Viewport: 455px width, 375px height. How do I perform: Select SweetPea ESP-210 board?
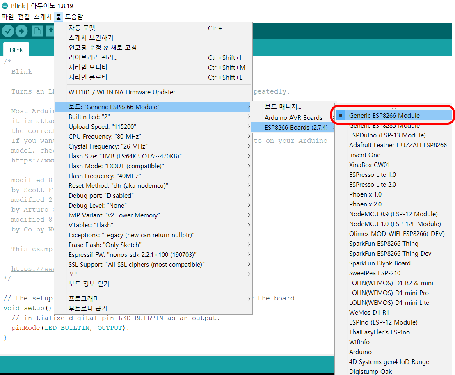coord(394,273)
